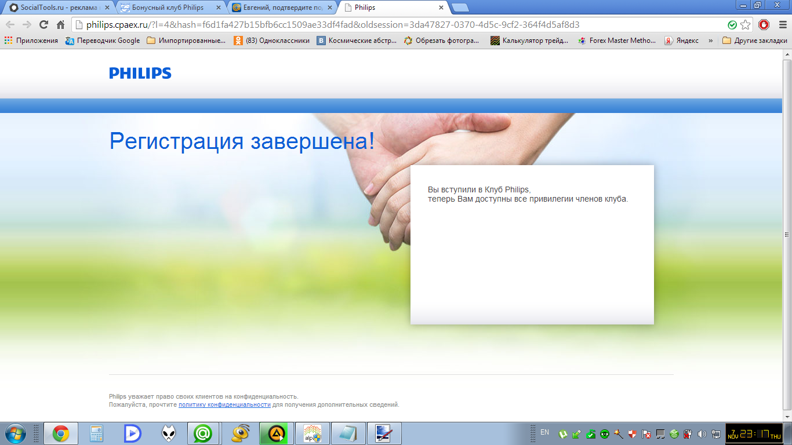
Task: Click the gray monitor tray icon
Action: click(660, 433)
